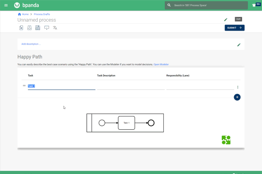Open the presentation screen toolbar icon
The image size is (262, 174).
[47, 28]
